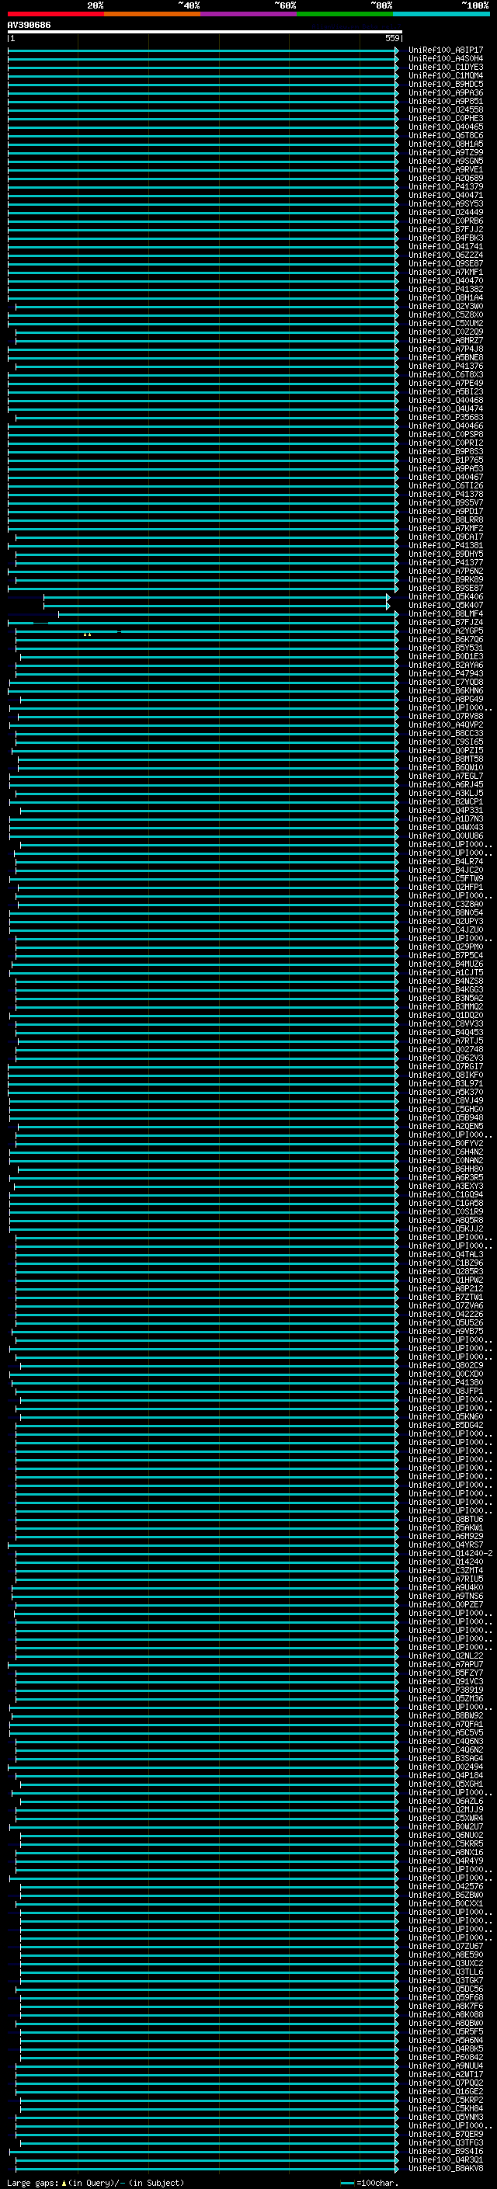
Task: Open hit UniRef100_C1DYE3
Action: (x=445, y=67)
